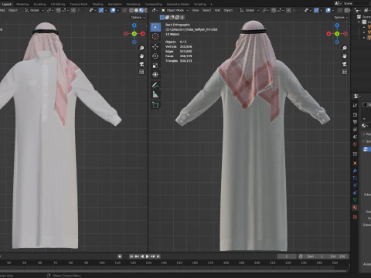Open the Modifiers properties tab
The width and height of the screenshot is (371, 278).
click(x=355, y=171)
